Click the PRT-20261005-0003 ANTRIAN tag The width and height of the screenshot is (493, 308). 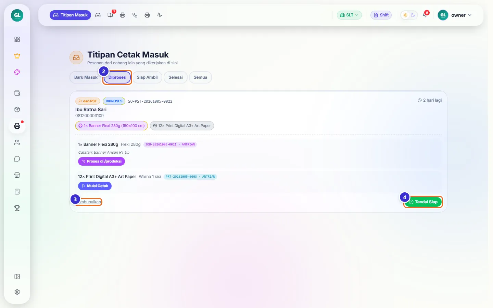190,177
